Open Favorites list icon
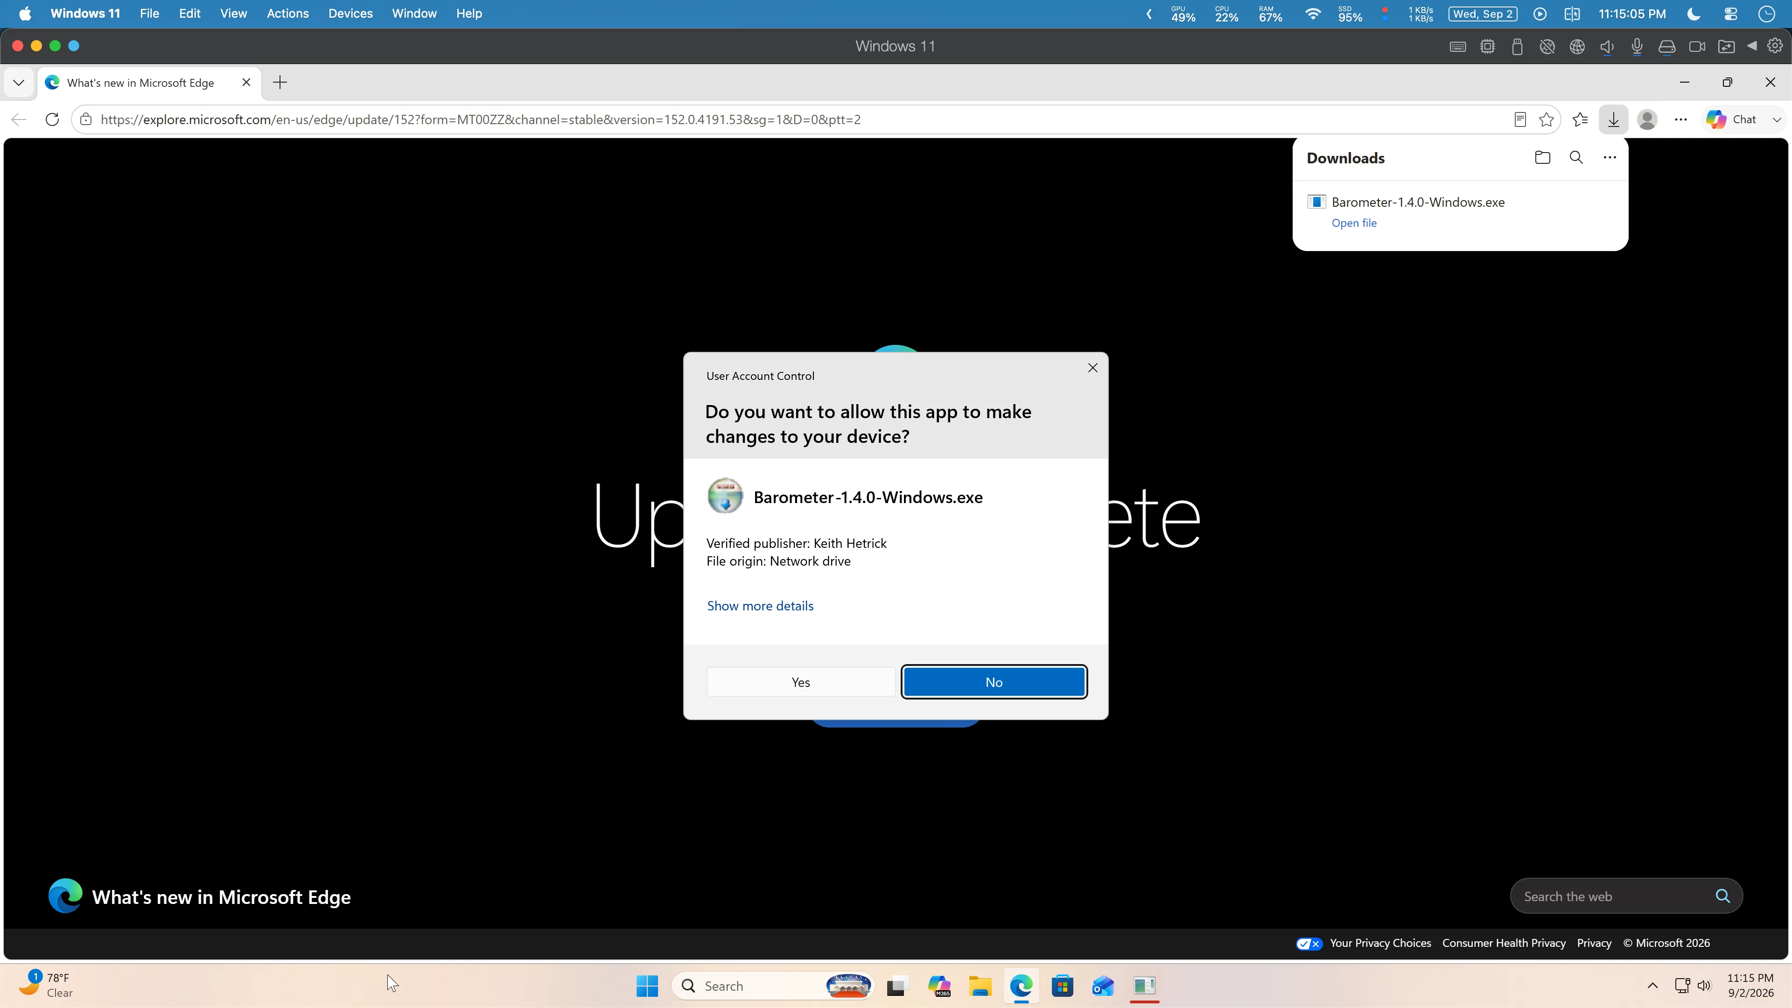Image resolution: width=1792 pixels, height=1008 pixels. pyautogui.click(x=1580, y=119)
